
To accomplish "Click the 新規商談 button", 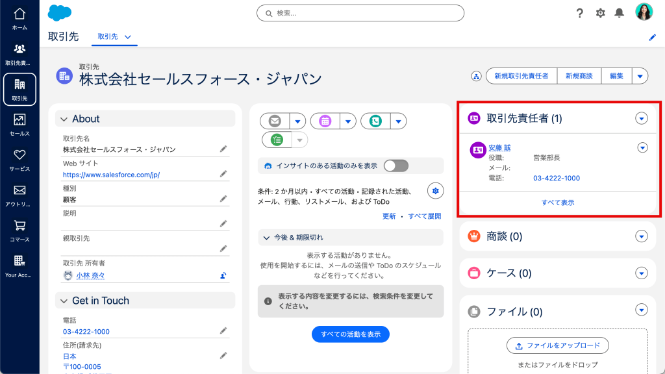I will (579, 76).
